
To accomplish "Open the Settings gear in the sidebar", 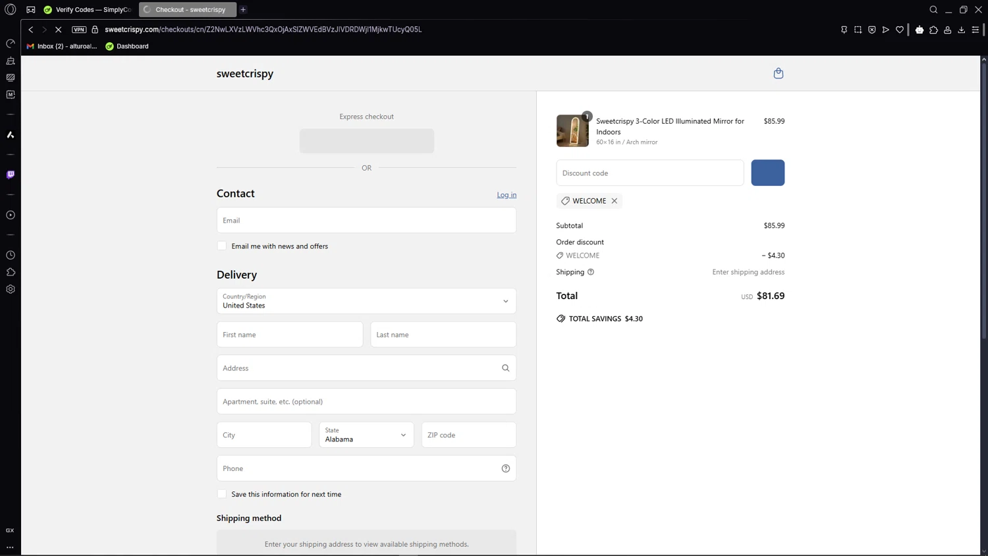I will click(11, 289).
